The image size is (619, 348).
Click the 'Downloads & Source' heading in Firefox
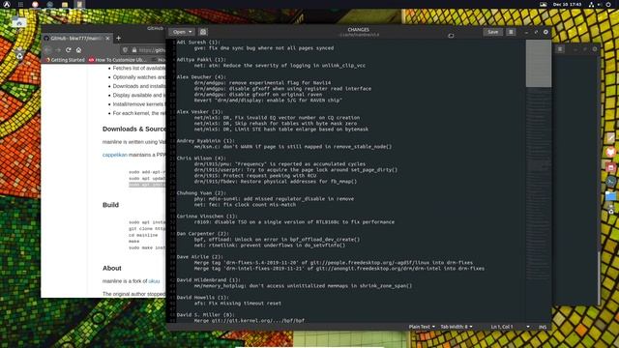pos(133,129)
